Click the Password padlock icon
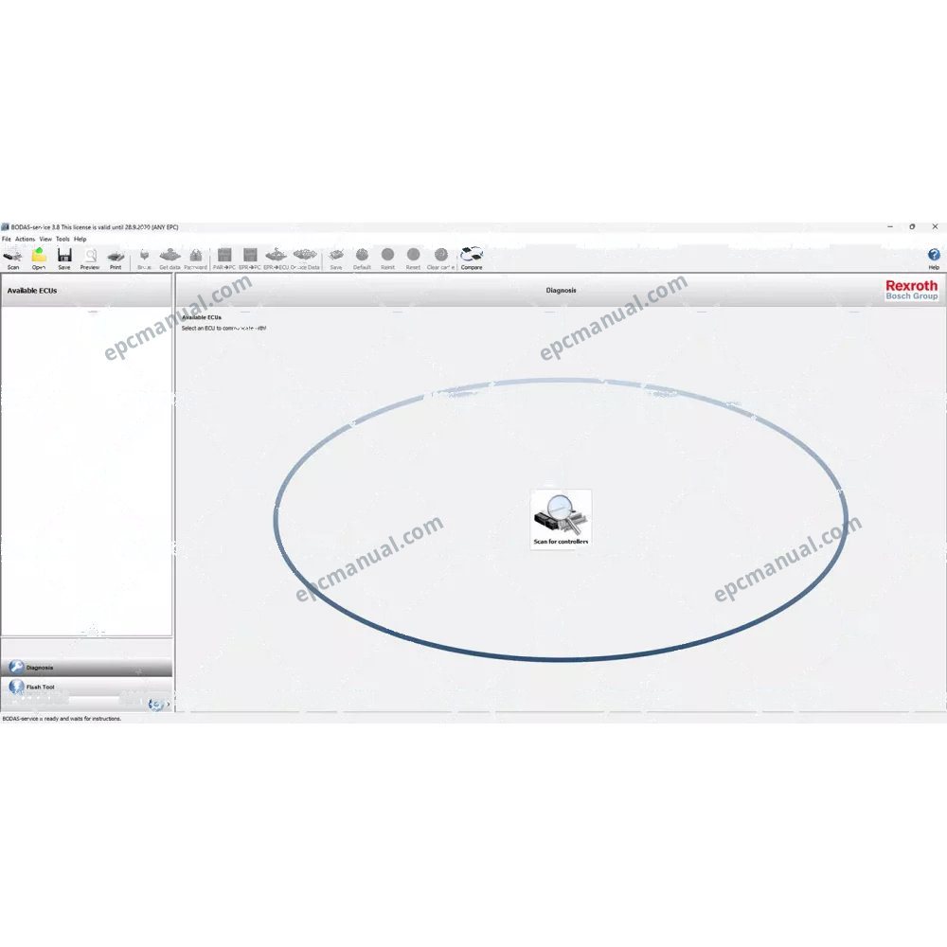The width and height of the screenshot is (947, 947). (x=196, y=255)
